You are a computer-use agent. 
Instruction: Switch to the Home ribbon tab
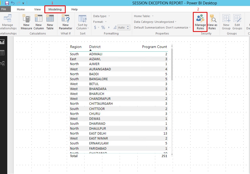(x=21, y=9)
